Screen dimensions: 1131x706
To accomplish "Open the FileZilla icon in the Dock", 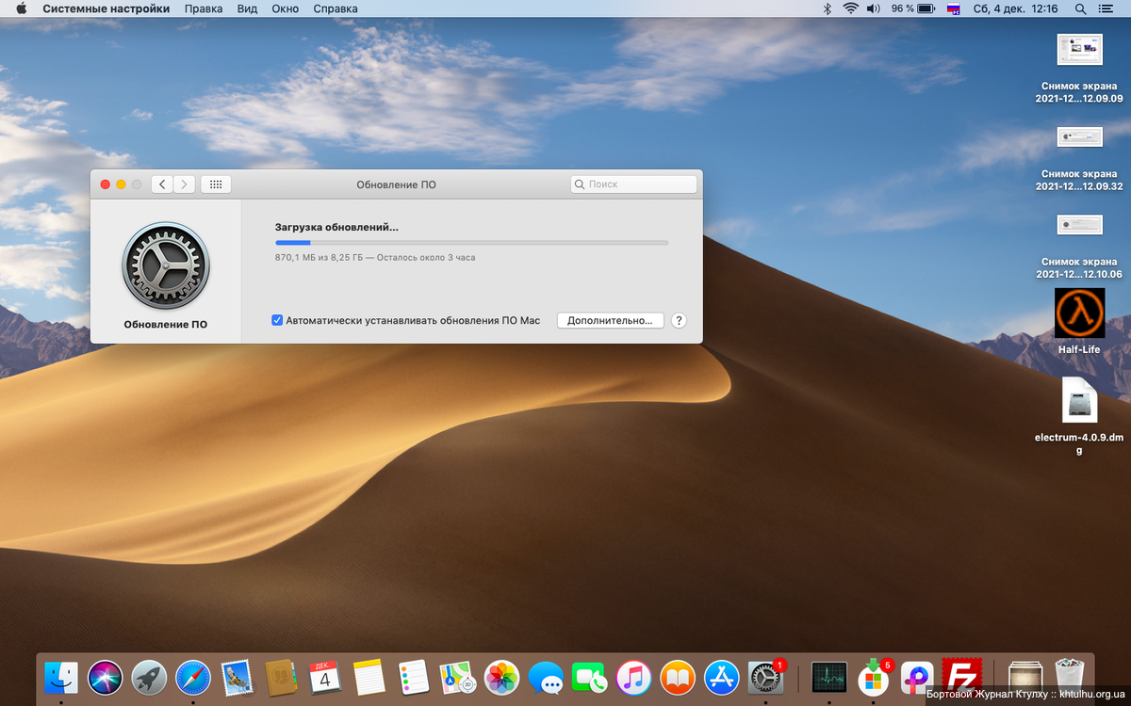I will [x=961, y=677].
